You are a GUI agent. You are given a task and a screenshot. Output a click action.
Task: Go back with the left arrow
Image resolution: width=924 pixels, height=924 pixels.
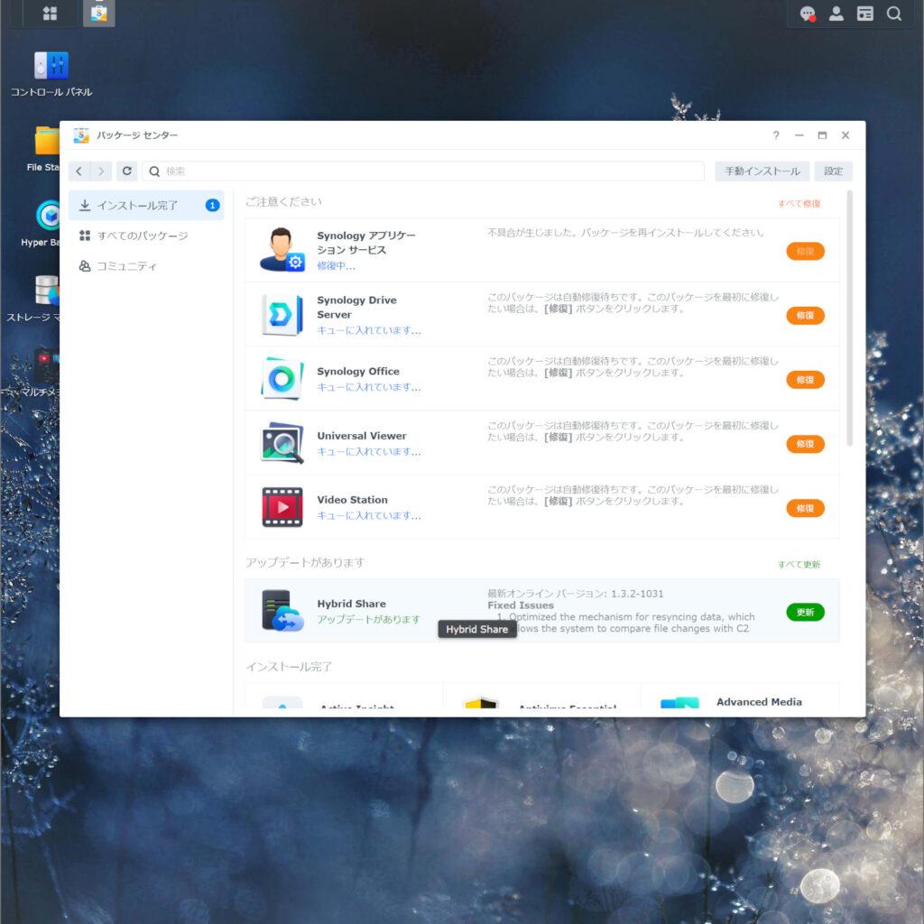tap(79, 171)
